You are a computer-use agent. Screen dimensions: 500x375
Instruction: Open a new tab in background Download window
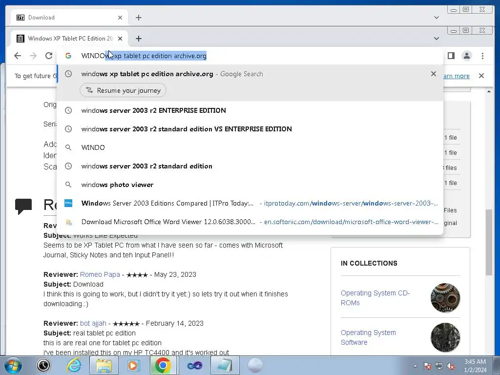click(x=138, y=18)
